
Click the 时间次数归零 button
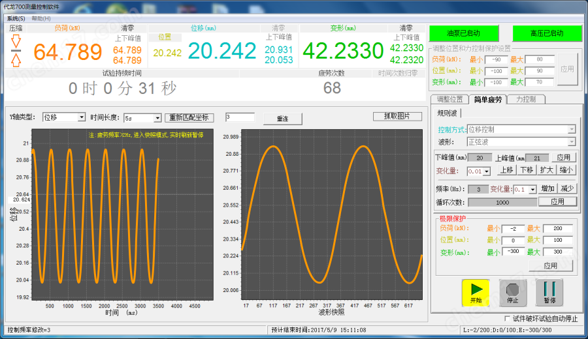pyautogui.click(x=397, y=73)
